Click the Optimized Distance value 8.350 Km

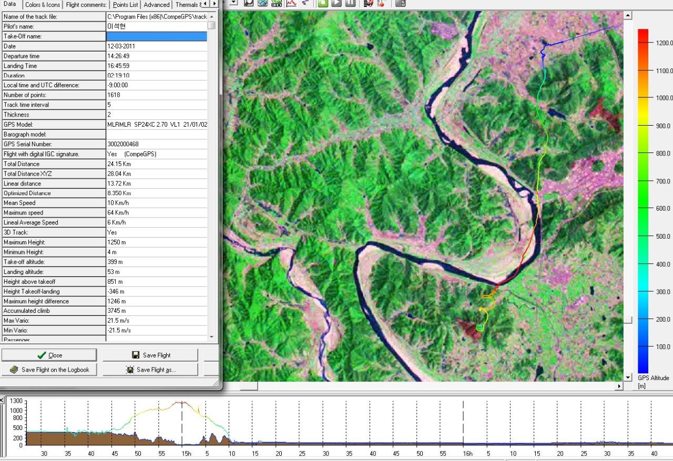click(x=119, y=193)
